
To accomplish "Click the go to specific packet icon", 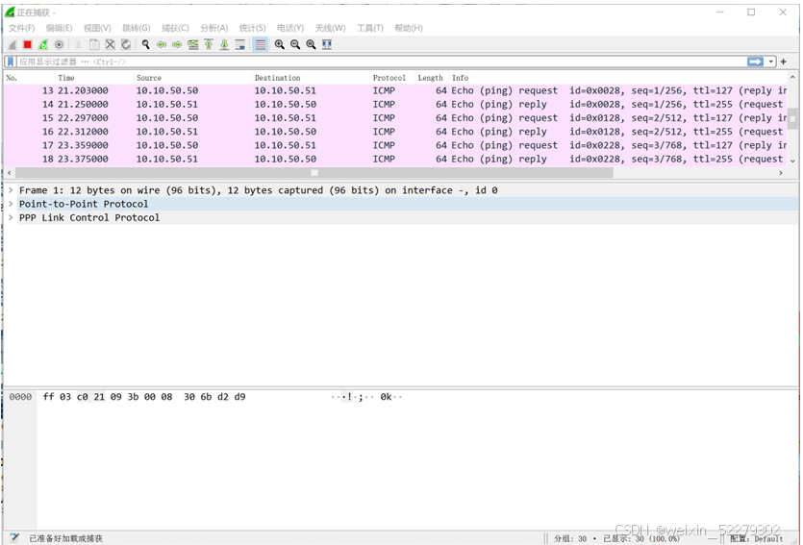I will (x=193, y=44).
